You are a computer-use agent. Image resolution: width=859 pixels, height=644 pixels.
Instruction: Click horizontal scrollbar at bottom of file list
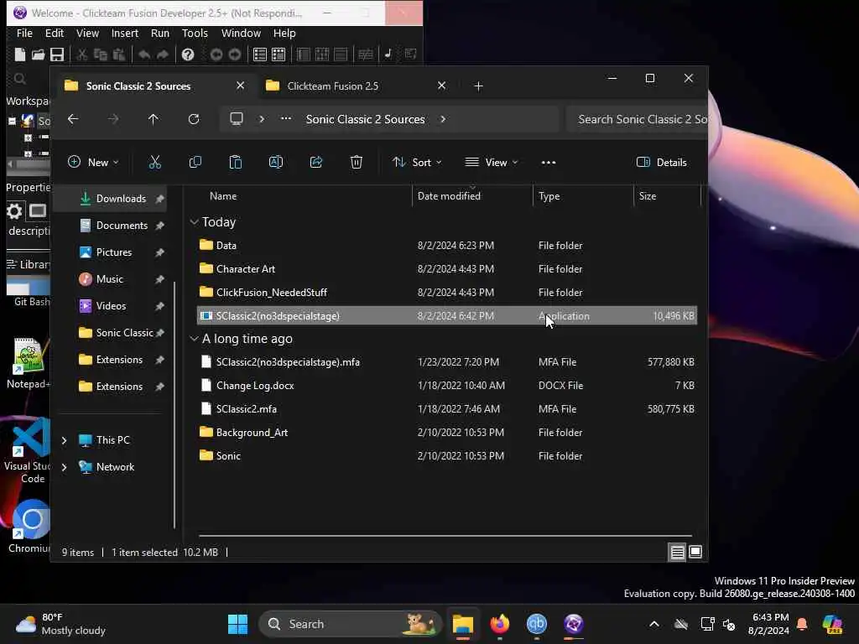(445, 536)
